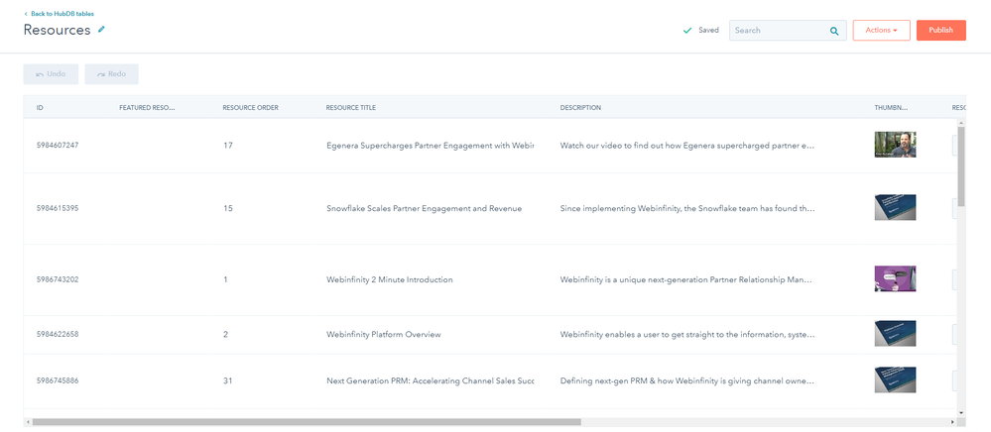Edit title Snowflake Scales Partner Engagement and Revenue
The height and width of the screenshot is (432, 991).
pyautogui.click(x=425, y=208)
